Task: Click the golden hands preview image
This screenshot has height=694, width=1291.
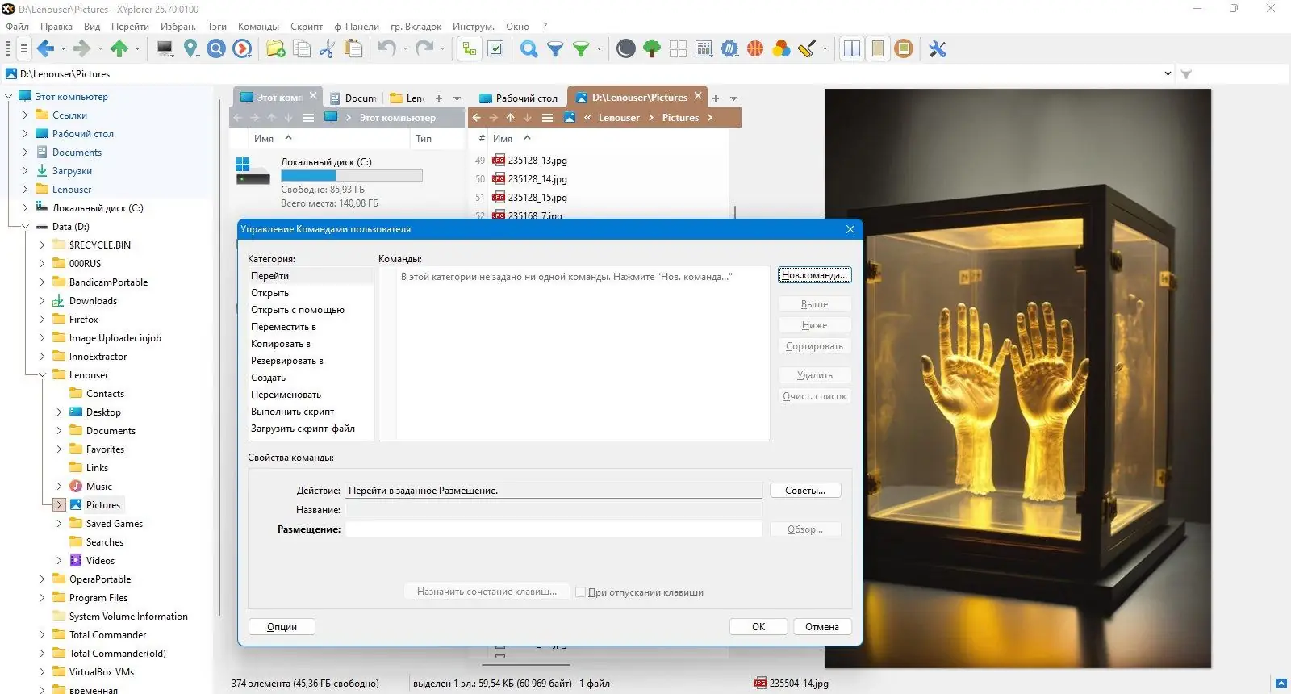Action: pos(1017,378)
